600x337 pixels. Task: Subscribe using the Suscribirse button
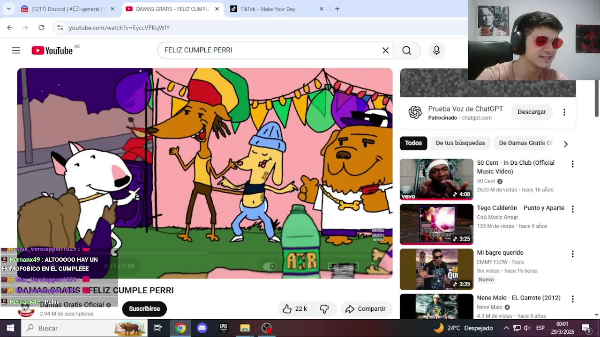[x=144, y=309]
